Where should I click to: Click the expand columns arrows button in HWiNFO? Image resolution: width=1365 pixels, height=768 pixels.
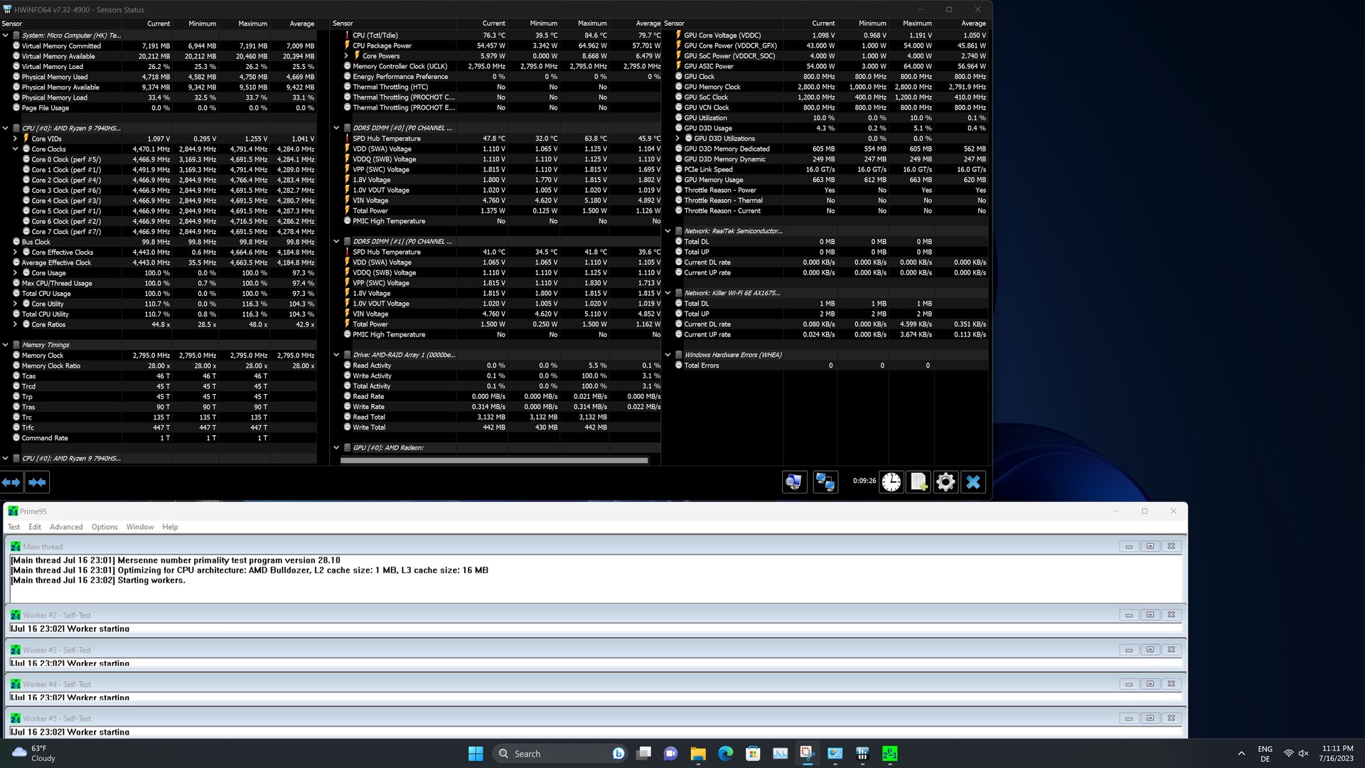click(x=11, y=482)
